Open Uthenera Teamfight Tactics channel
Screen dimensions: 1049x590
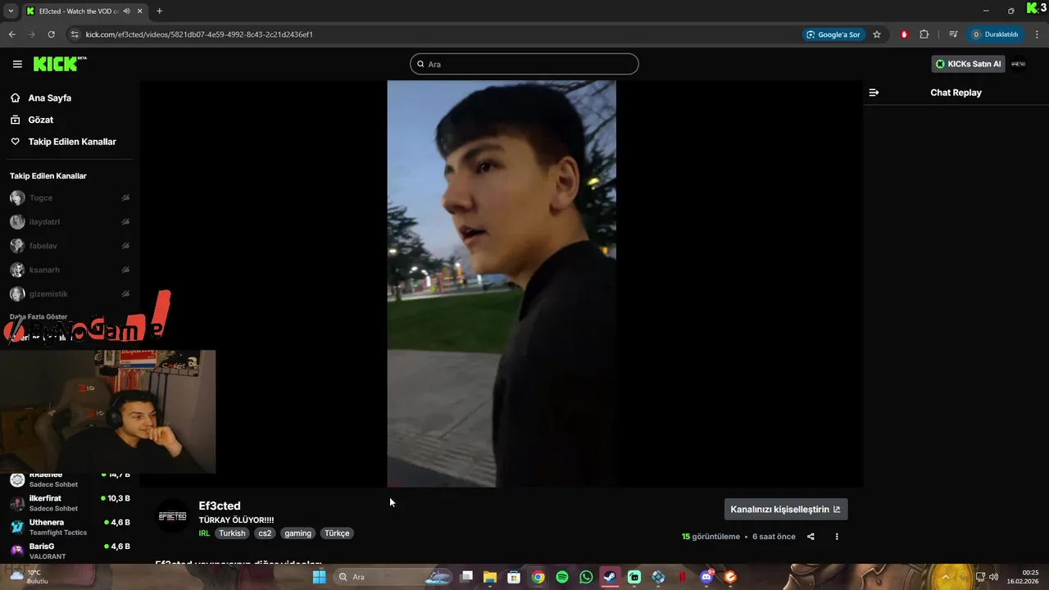point(69,527)
